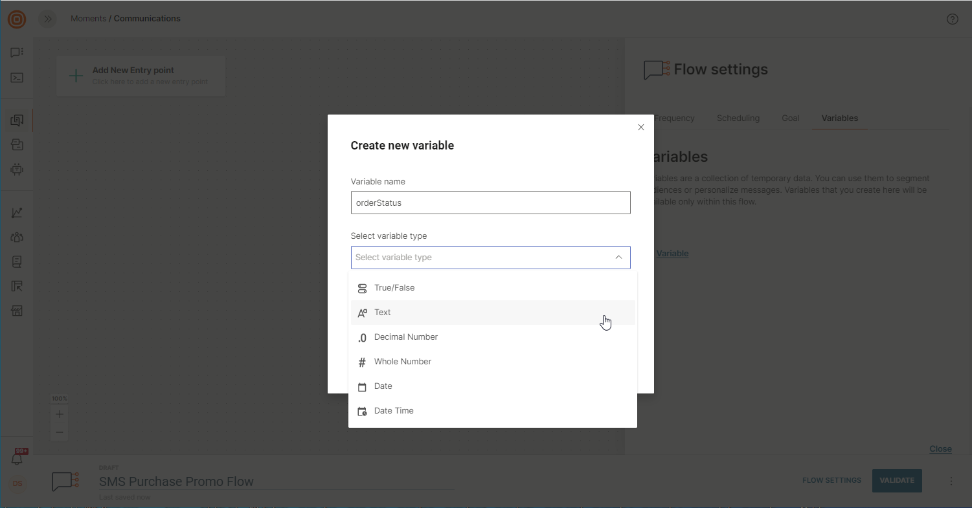Click the VALIDATE button
Image resolution: width=972 pixels, height=508 pixels.
pos(897,480)
